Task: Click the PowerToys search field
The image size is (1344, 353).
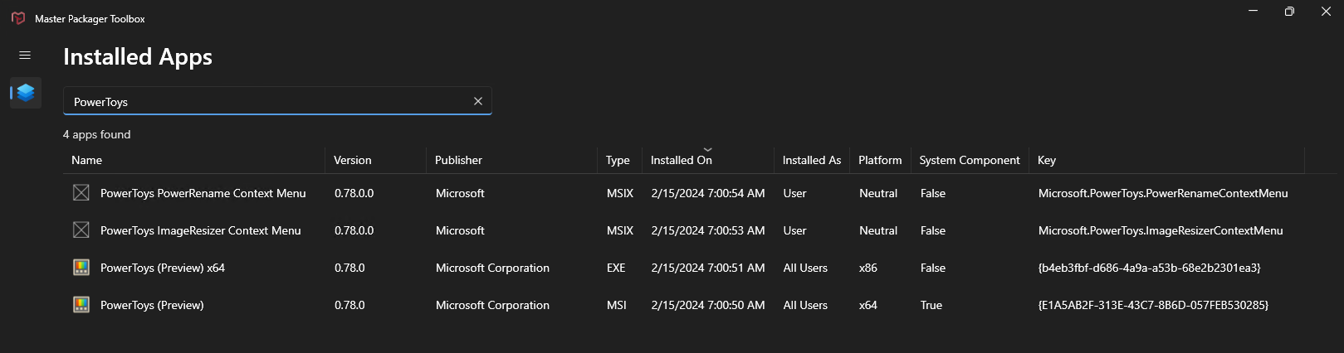Action: [x=277, y=101]
